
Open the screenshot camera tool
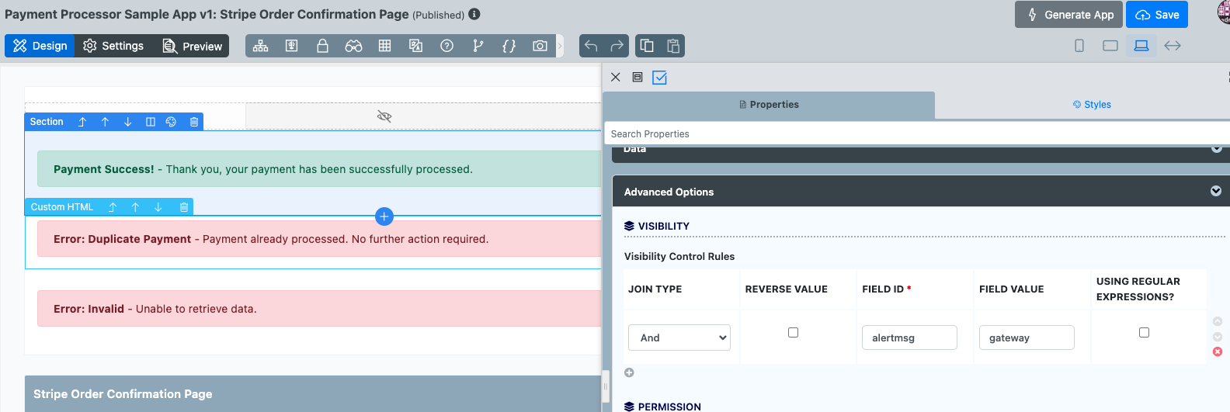point(540,46)
